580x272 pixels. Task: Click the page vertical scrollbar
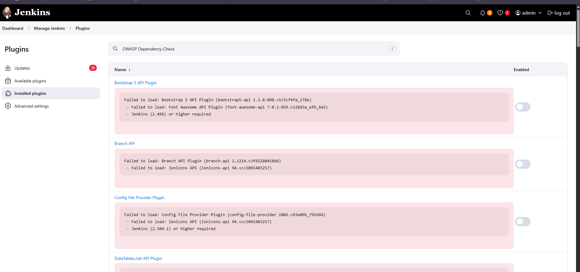(578, 29)
